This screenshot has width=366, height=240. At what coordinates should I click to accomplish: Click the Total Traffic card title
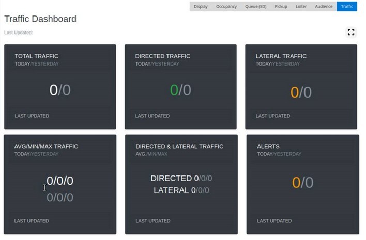click(x=36, y=56)
